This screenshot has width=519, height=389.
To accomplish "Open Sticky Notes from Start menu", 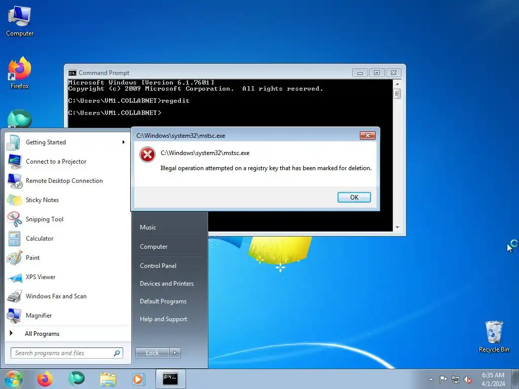I will point(68,200).
